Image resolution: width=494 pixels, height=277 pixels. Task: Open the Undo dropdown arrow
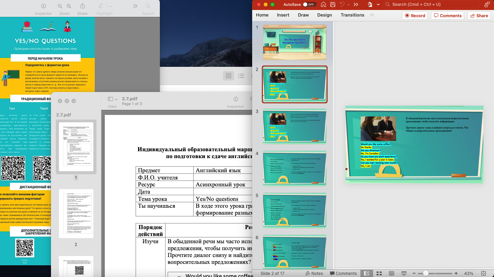tap(348, 4)
